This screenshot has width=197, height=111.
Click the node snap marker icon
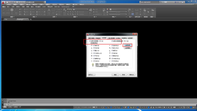[x=92, y=56]
